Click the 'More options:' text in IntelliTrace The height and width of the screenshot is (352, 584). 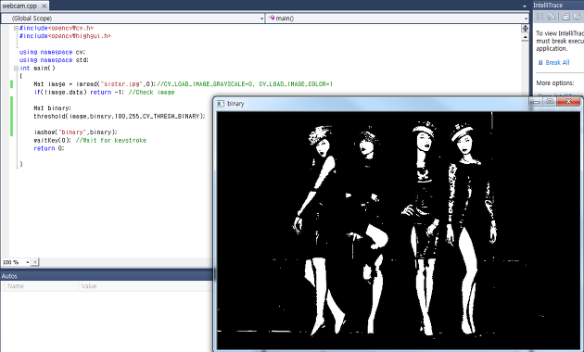(555, 83)
